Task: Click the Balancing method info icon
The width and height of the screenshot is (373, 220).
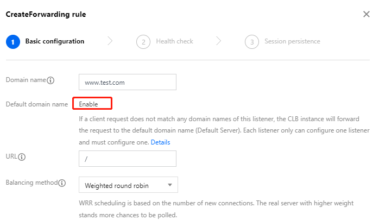Action: 62,183
